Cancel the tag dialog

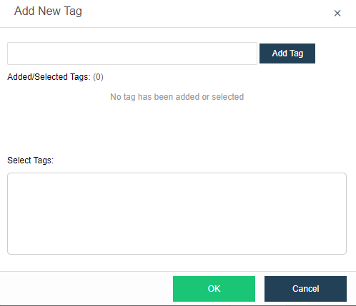coord(305,289)
